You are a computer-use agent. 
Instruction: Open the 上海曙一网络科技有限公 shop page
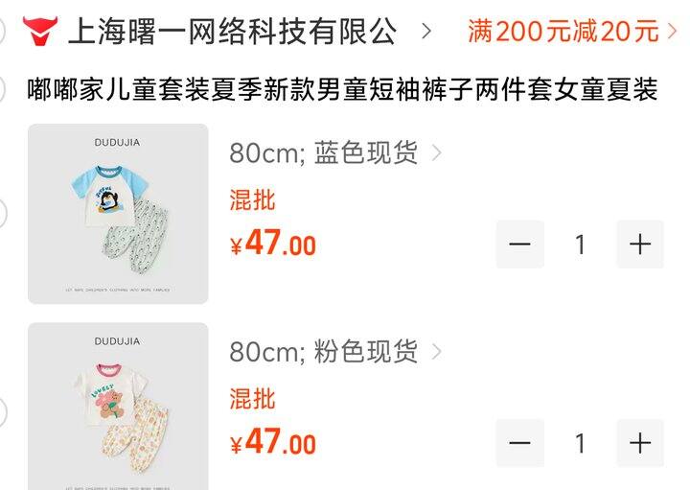pos(232,32)
